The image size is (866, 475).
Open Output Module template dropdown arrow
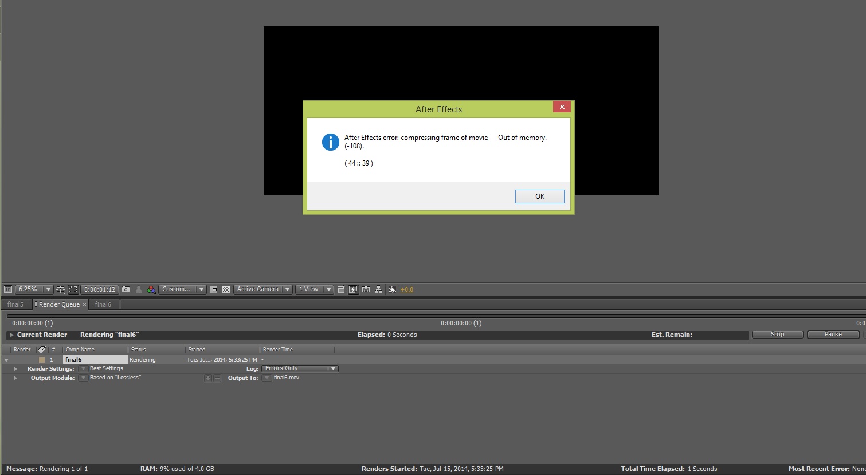click(x=83, y=378)
